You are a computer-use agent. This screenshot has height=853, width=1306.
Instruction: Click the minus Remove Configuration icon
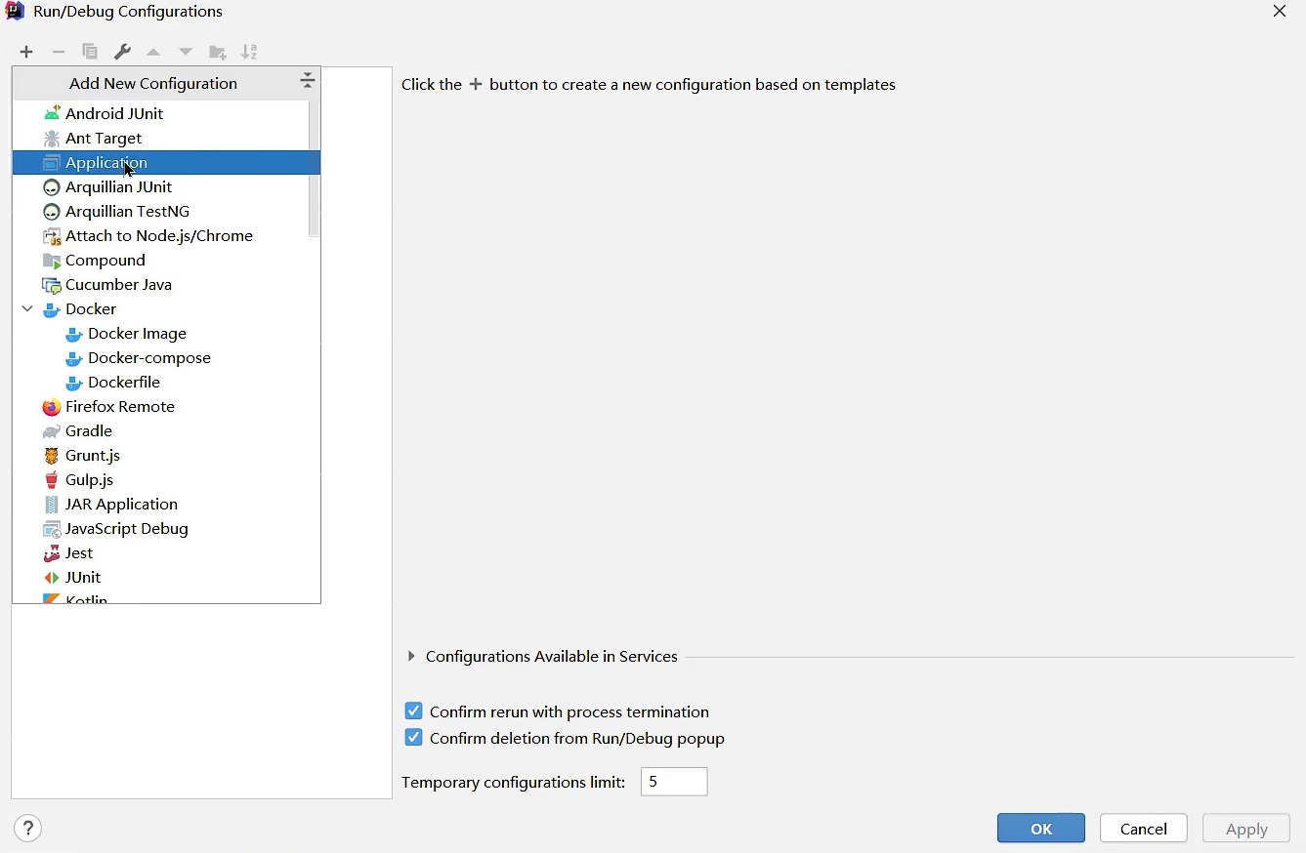click(59, 52)
